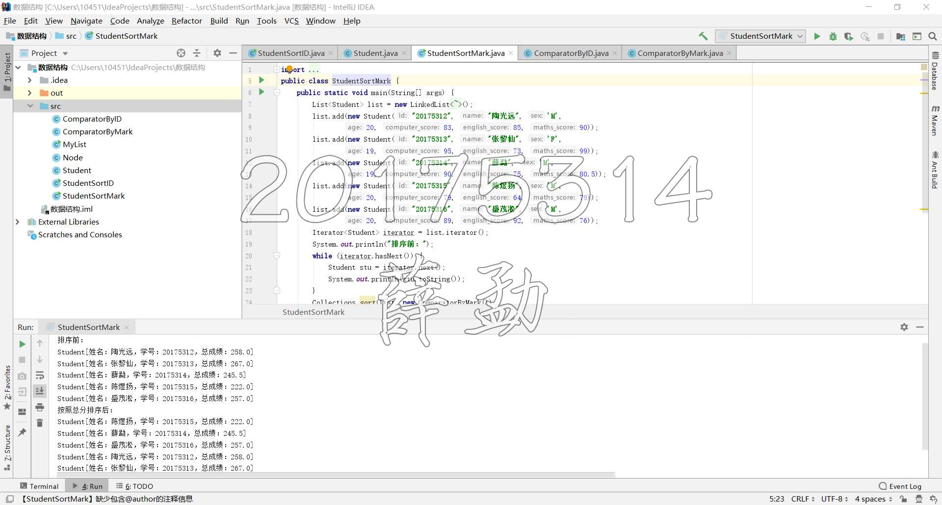
Task: Run with coverage icon in toolbar
Action: pos(848,36)
